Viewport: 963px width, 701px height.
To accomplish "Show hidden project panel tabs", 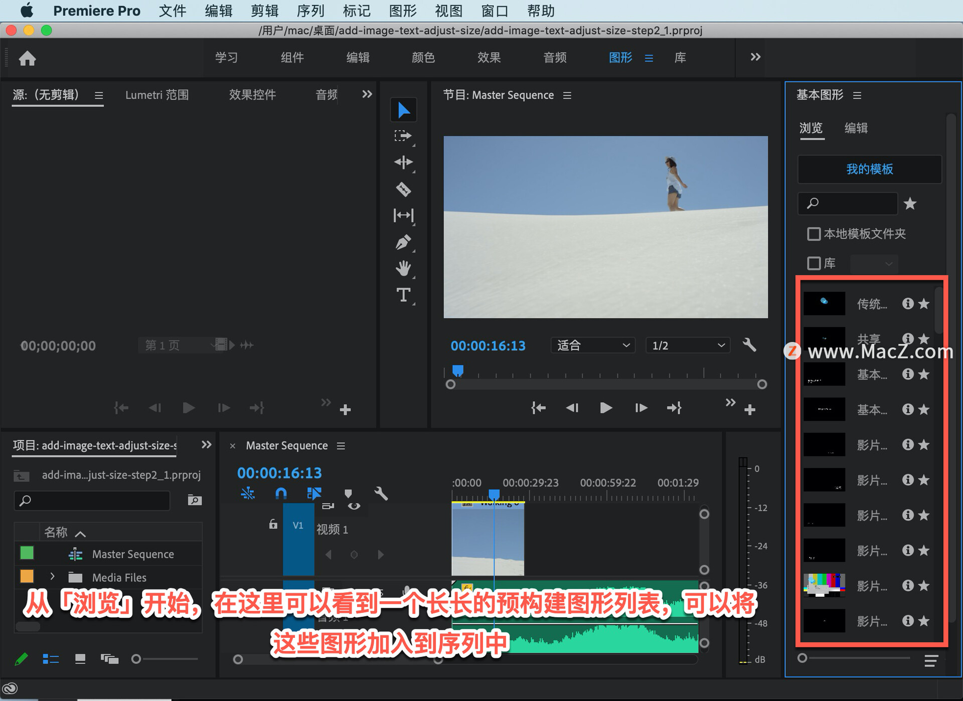I will pyautogui.click(x=206, y=445).
